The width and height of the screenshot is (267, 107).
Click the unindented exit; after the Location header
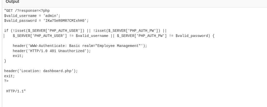pyautogui.click(x=10, y=76)
